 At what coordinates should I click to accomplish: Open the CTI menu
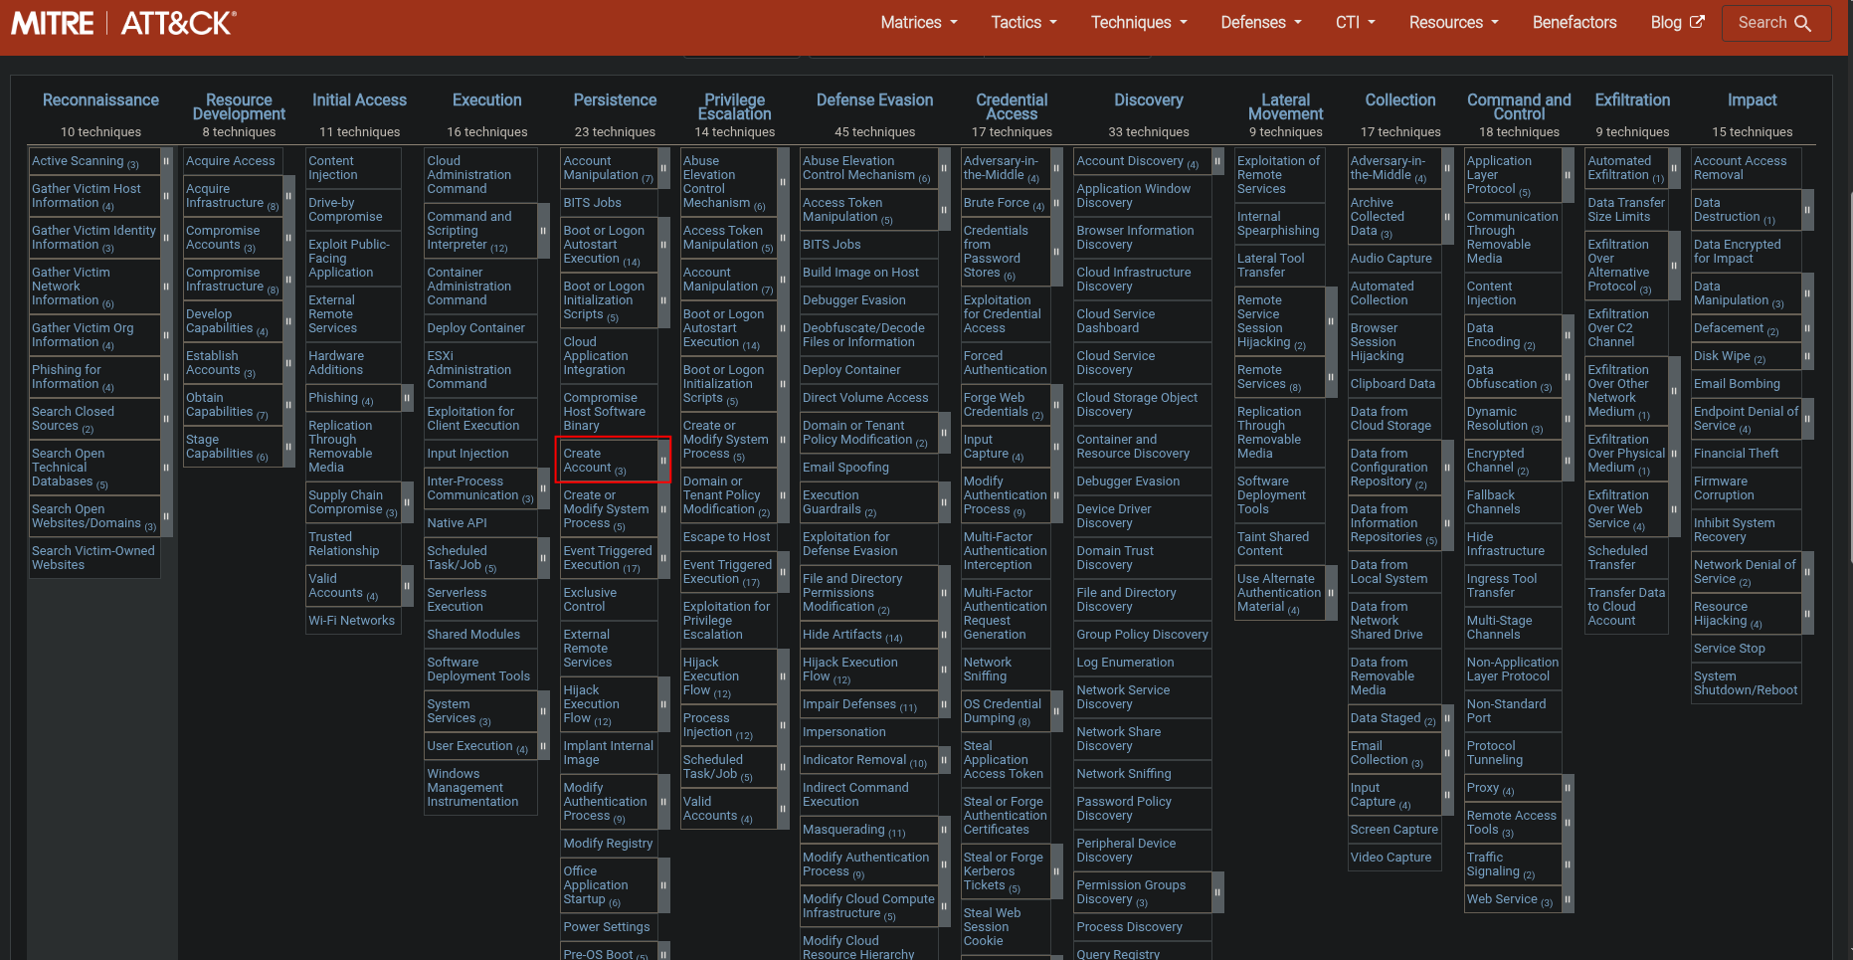pyautogui.click(x=1348, y=22)
